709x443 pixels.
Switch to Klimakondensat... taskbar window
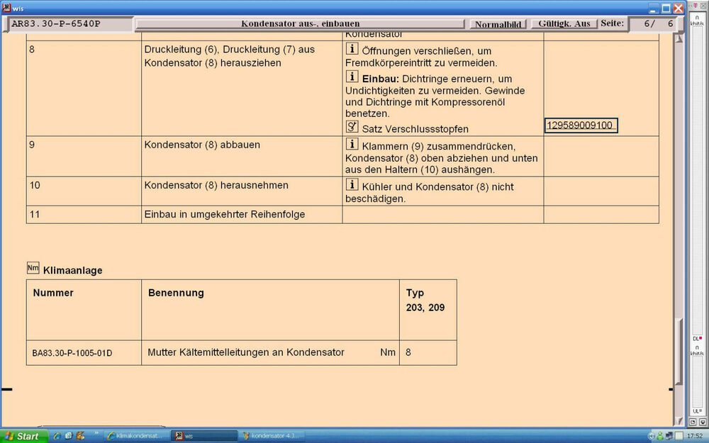[135, 436]
